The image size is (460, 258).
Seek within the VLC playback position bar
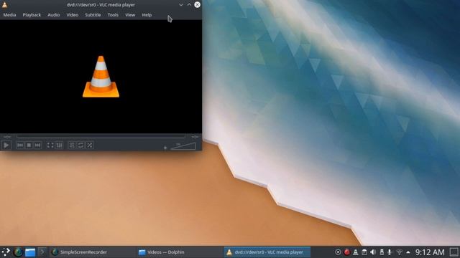click(101, 137)
